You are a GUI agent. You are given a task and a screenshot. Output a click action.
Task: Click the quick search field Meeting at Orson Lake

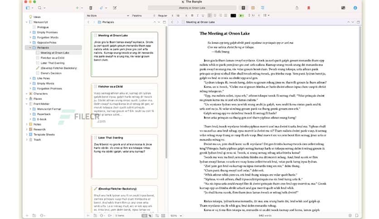[x=192, y=8]
